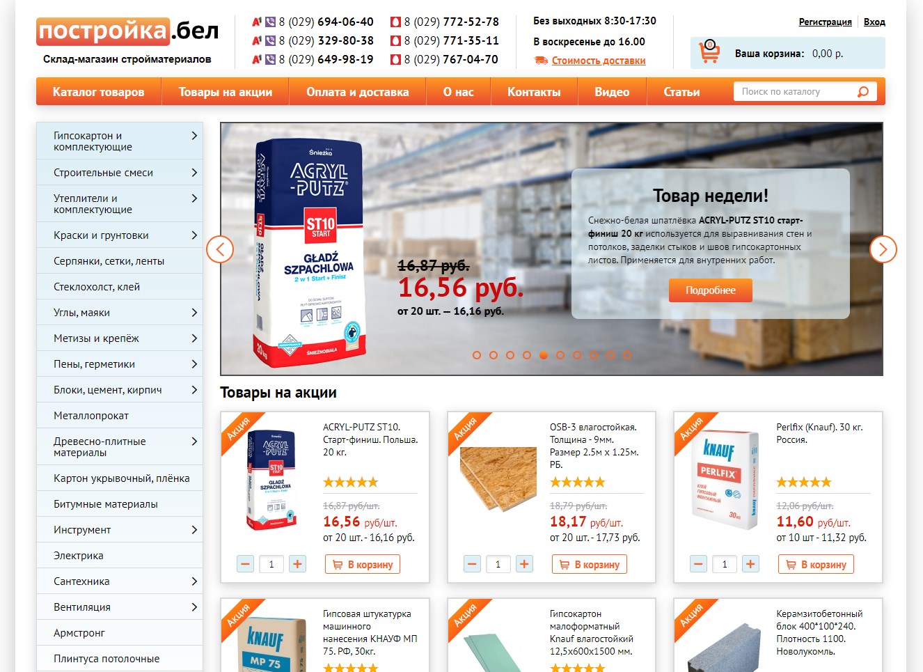Screen dimensions: 923x672
Task: Decrease quantity for OSB-3 board
Action: click(472, 564)
